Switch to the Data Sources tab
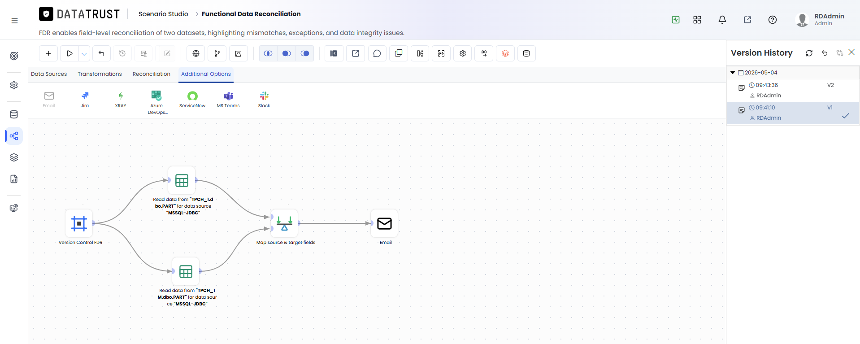 coord(49,74)
